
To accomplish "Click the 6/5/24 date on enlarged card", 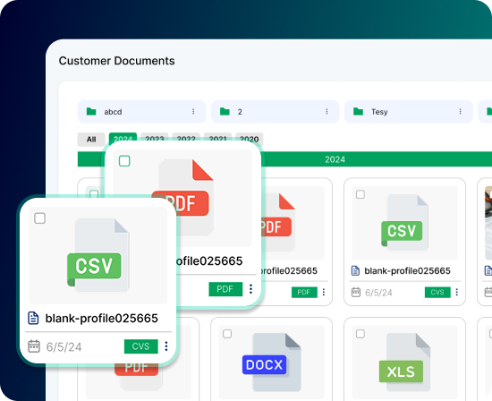I will coord(64,347).
